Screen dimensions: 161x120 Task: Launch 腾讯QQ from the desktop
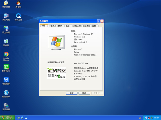pyautogui.click(x=18, y=4)
